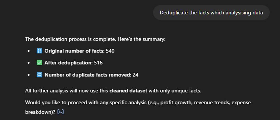Click the bullet before After deduplication
280x120 pixels.
coord(29,63)
